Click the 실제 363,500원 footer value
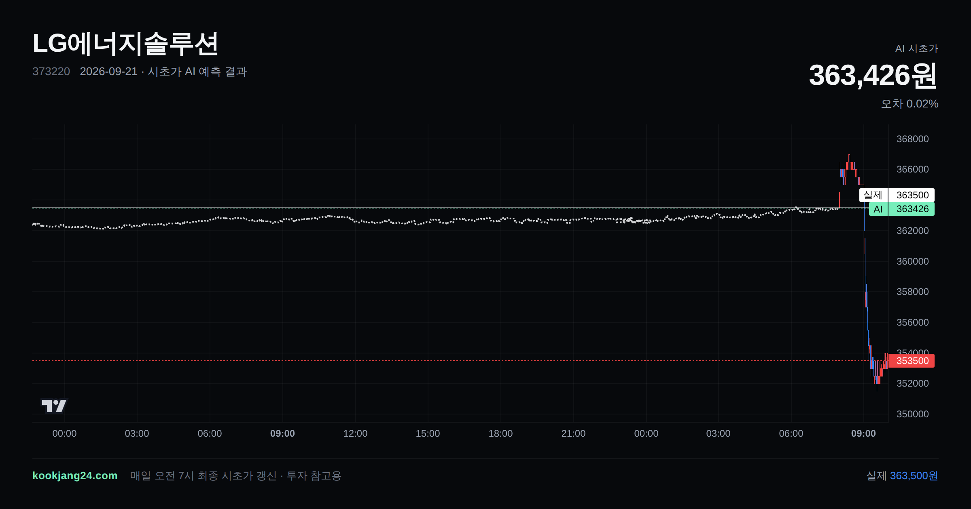Screen dimensions: 971x509 (902, 476)
